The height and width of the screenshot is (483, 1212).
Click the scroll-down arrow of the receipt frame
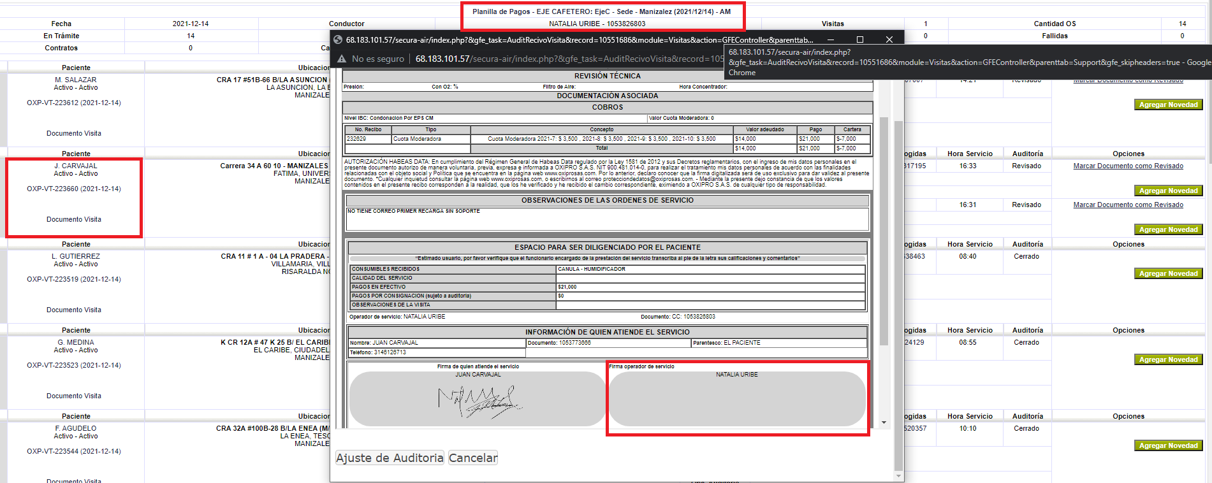(x=884, y=422)
